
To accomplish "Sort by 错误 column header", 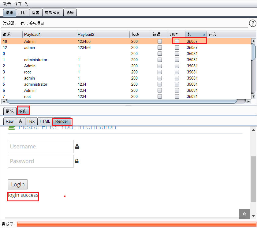I will tap(159, 34).
